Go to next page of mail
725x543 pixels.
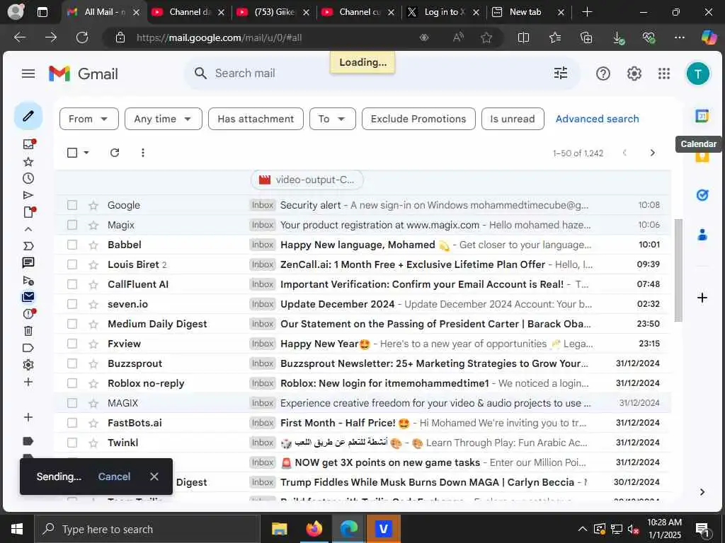click(652, 153)
